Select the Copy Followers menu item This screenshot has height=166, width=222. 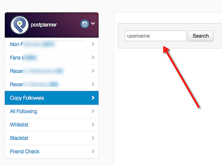(x=52, y=98)
